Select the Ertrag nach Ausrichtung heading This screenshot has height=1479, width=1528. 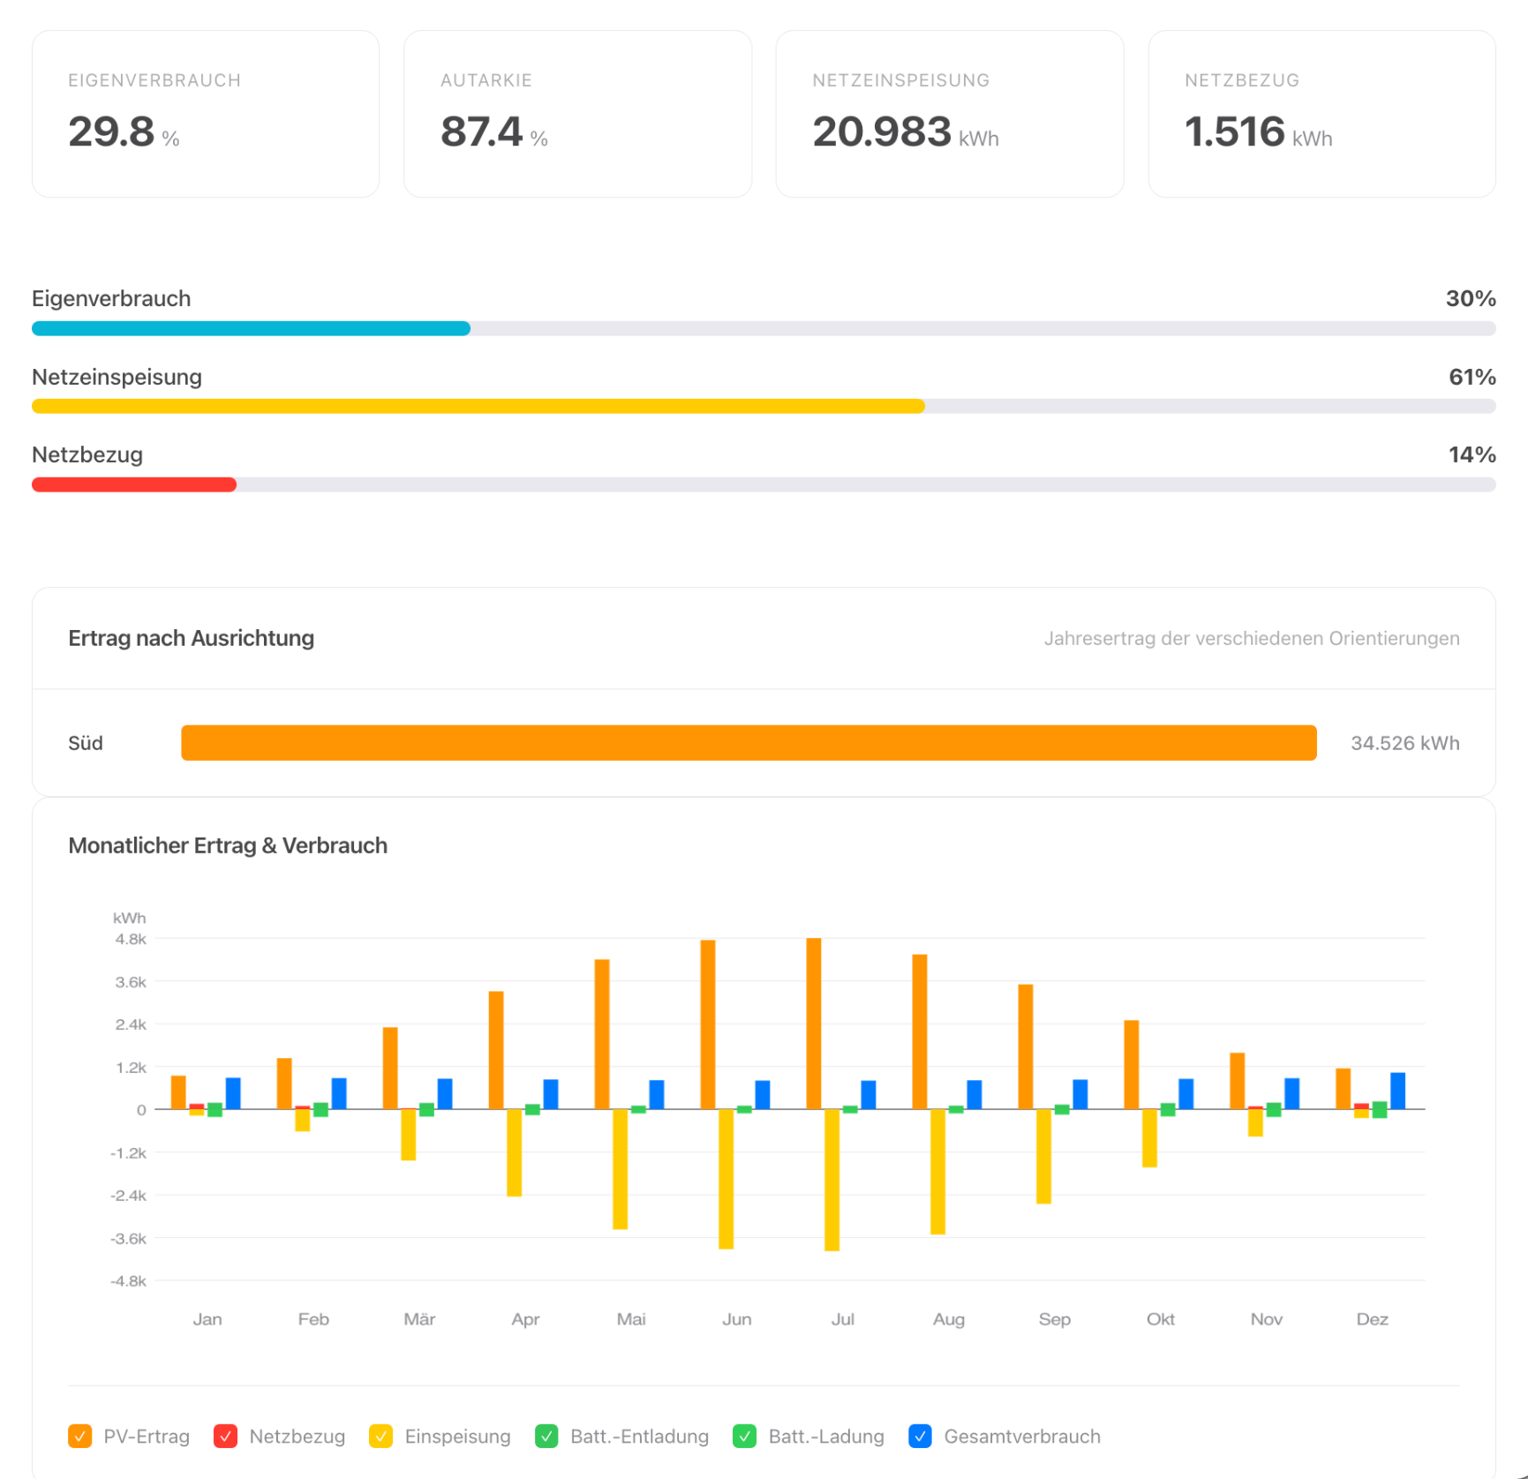[x=191, y=638]
